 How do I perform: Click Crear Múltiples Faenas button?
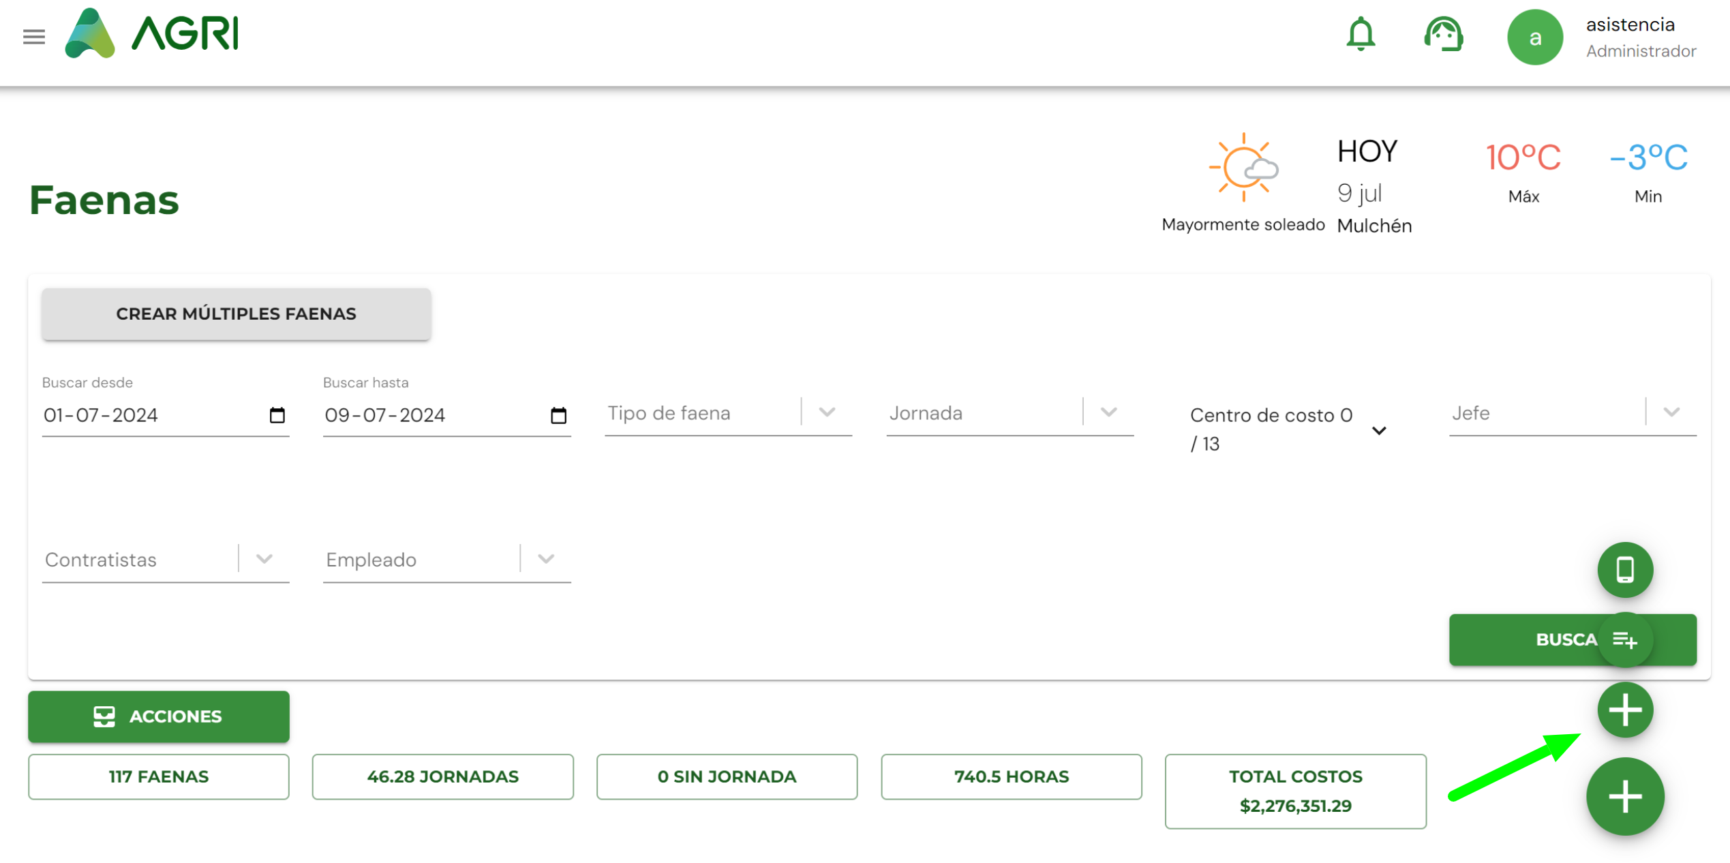click(236, 314)
